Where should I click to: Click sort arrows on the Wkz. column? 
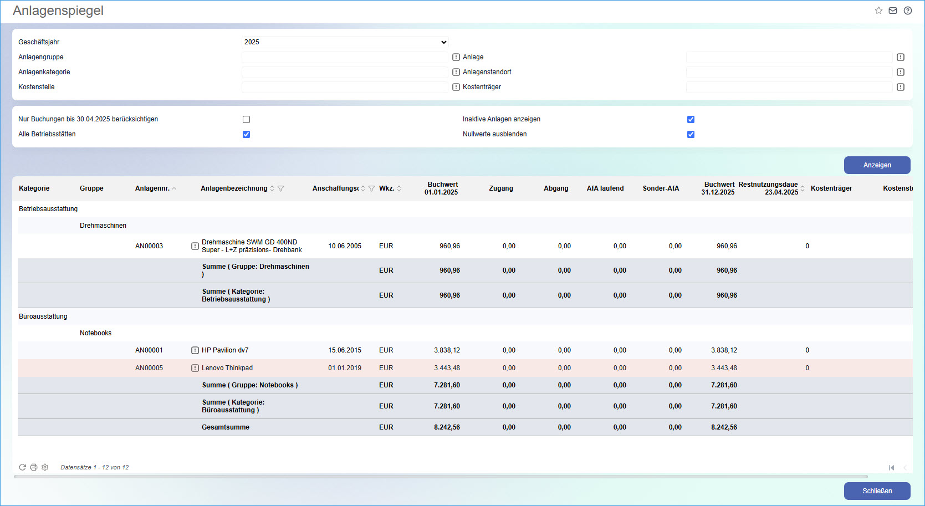399,188
